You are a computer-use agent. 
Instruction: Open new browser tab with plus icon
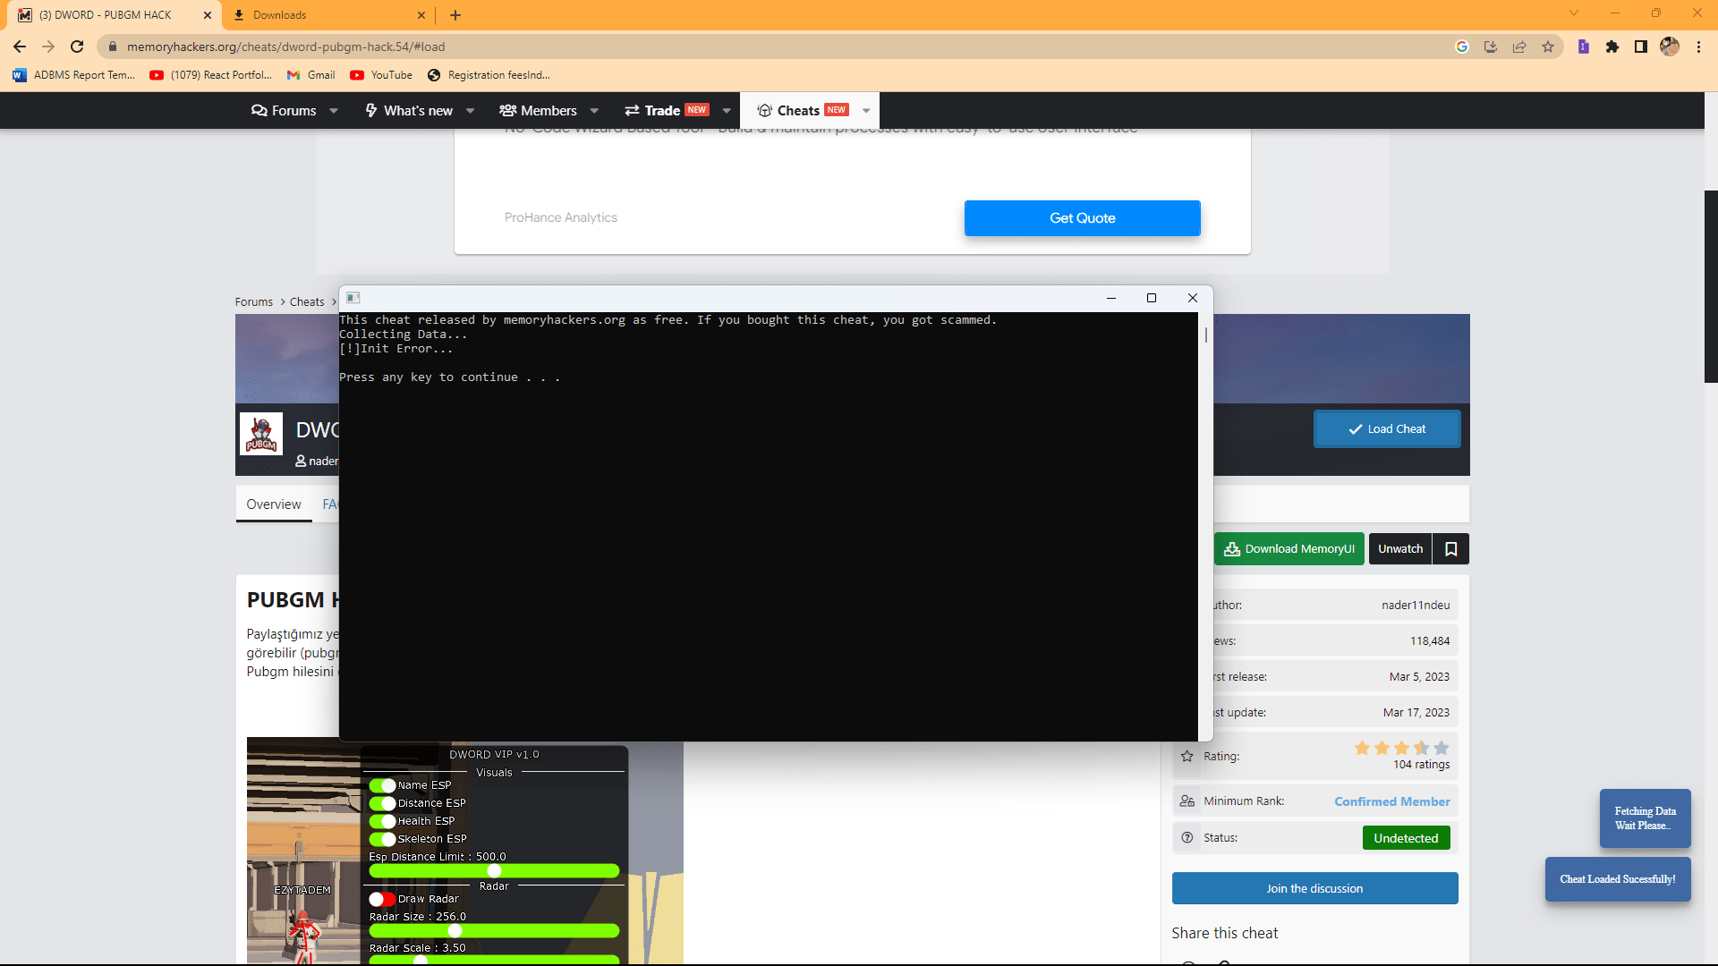[455, 15]
